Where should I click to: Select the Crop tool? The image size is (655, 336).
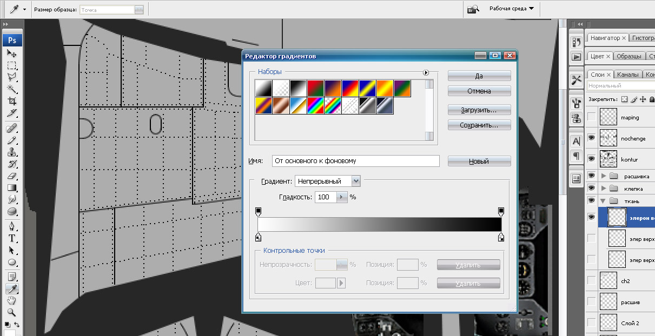tap(11, 101)
